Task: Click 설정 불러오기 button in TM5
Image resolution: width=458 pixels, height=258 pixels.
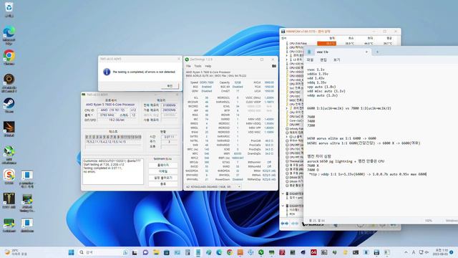Action: (x=163, y=178)
